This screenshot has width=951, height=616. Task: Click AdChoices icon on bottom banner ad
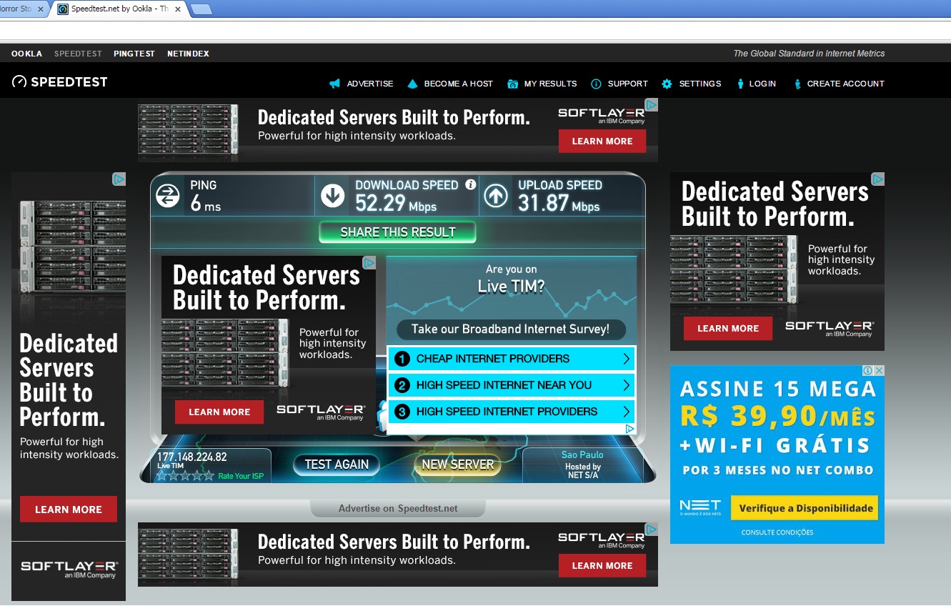[x=651, y=530]
